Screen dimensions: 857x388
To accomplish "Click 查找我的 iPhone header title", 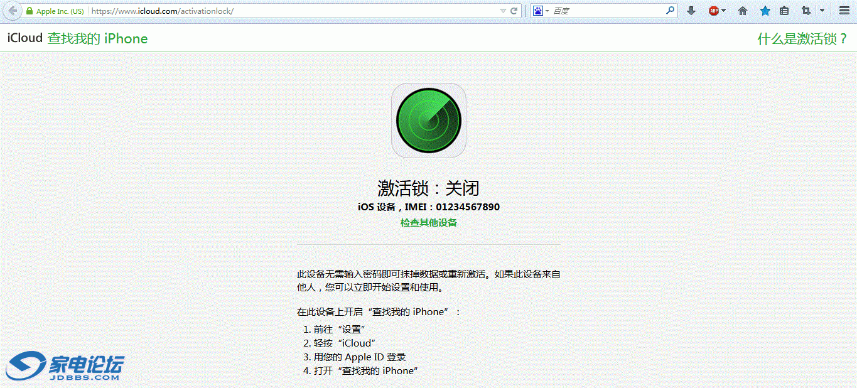I will [x=97, y=38].
